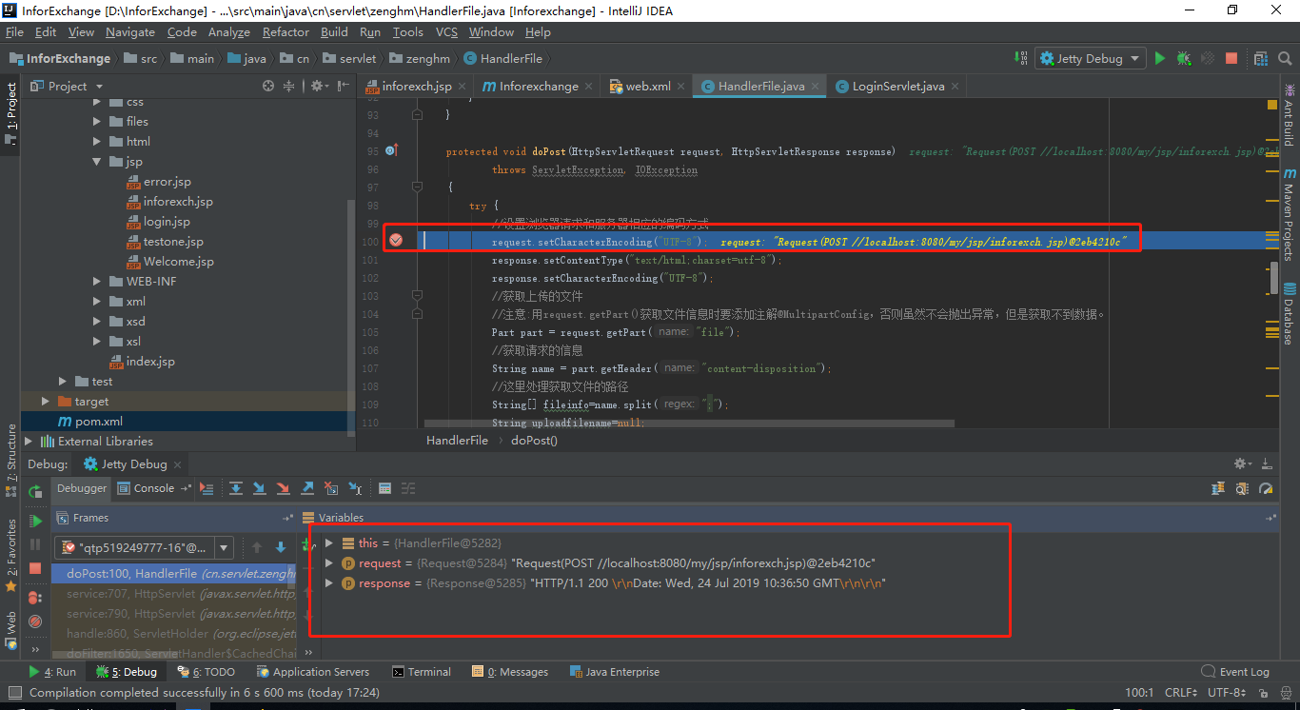Click the Step Out debugger icon
Viewport: 1300px width, 710px height.
pos(307,487)
